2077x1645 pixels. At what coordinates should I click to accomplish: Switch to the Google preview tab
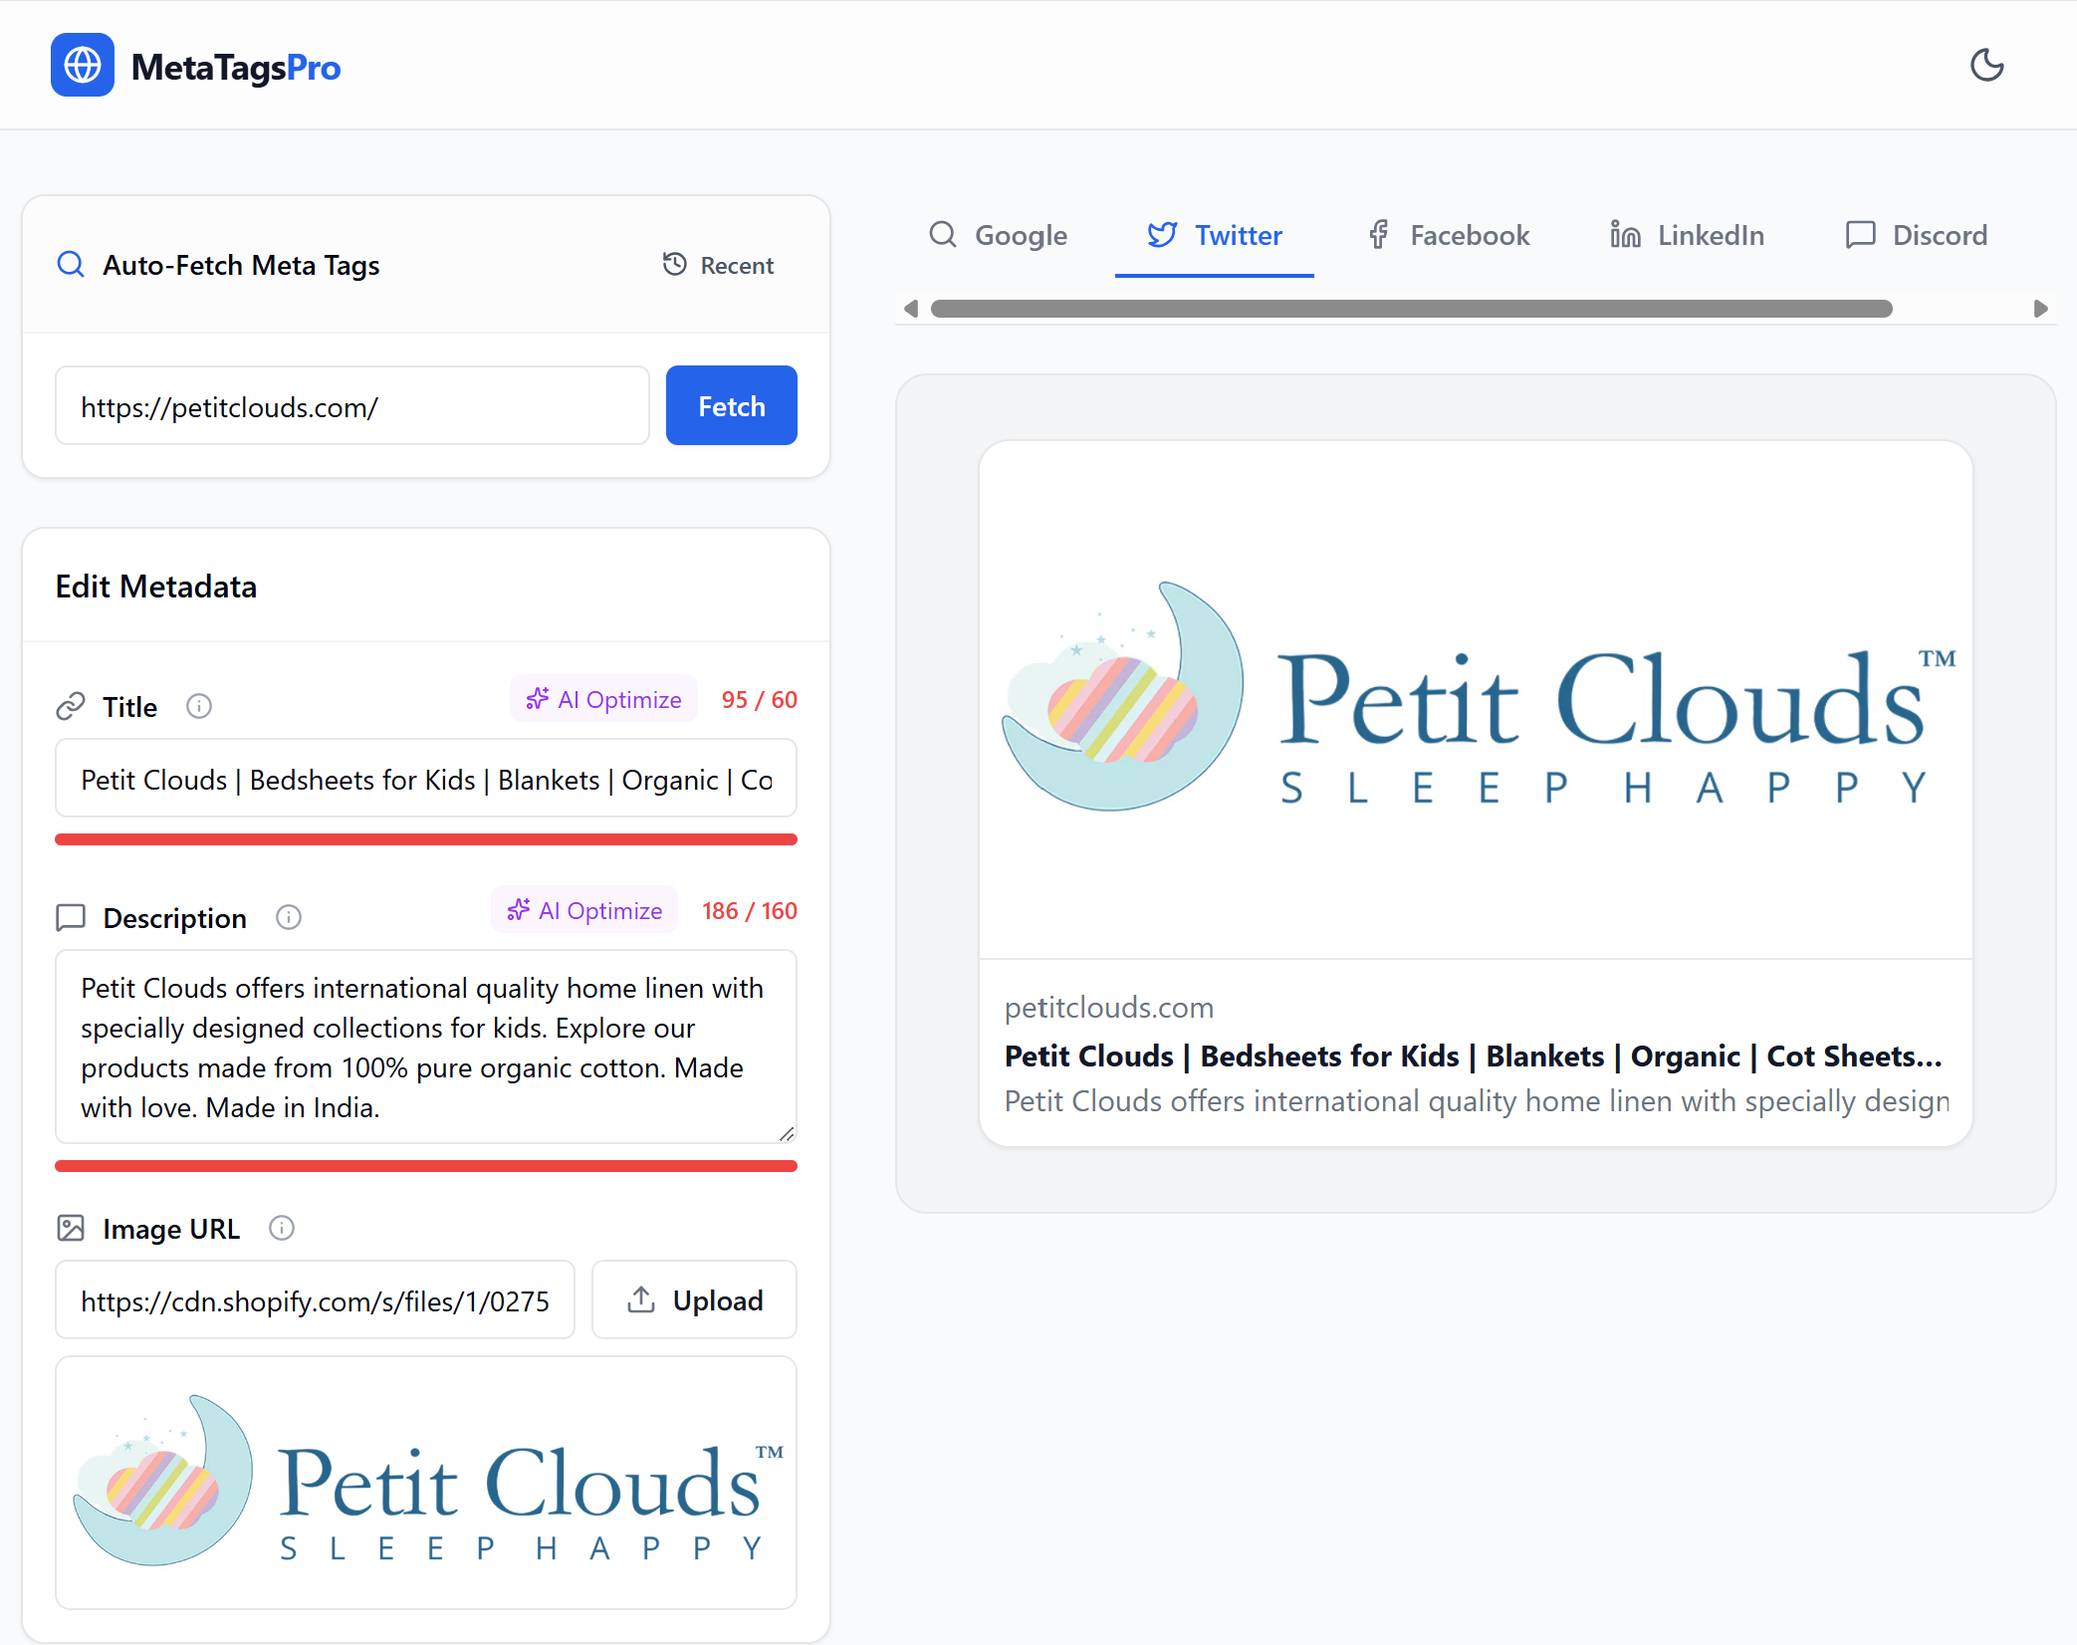click(x=998, y=235)
